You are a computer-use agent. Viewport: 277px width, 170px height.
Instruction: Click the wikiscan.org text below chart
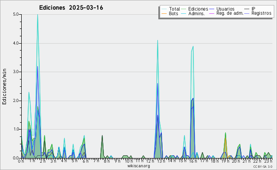click(138, 166)
